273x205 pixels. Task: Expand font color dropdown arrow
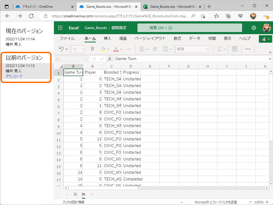coord(121,49)
